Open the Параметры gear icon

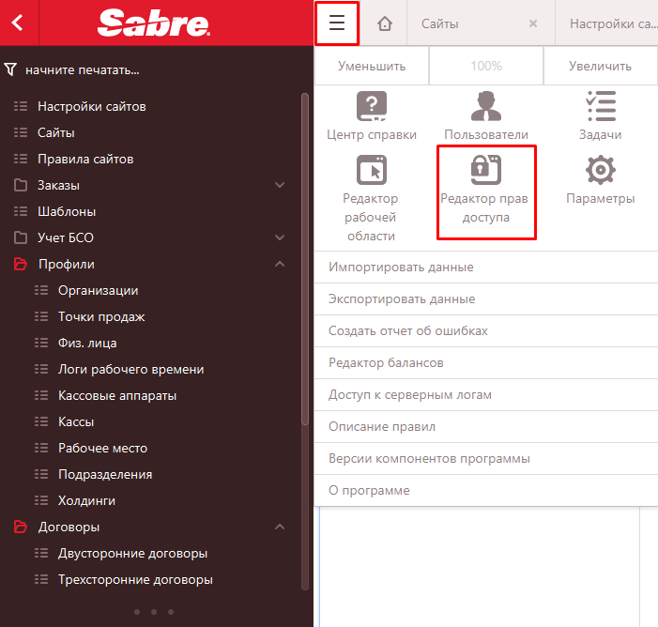pos(600,171)
